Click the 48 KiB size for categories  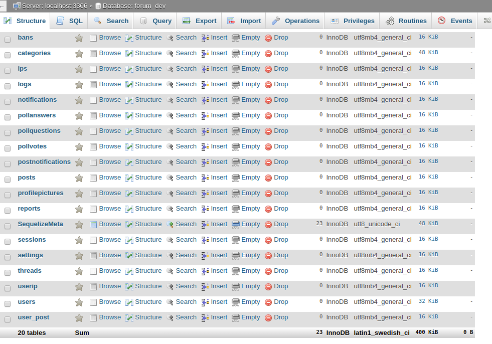(x=428, y=53)
